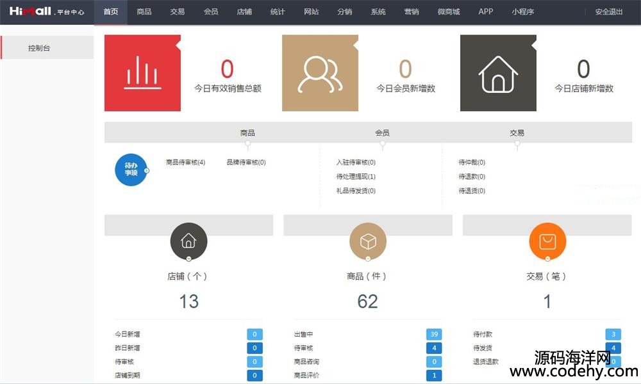Open the 网站 menu in top navigation
Viewport: 641px width, 384px height.
pyautogui.click(x=311, y=12)
